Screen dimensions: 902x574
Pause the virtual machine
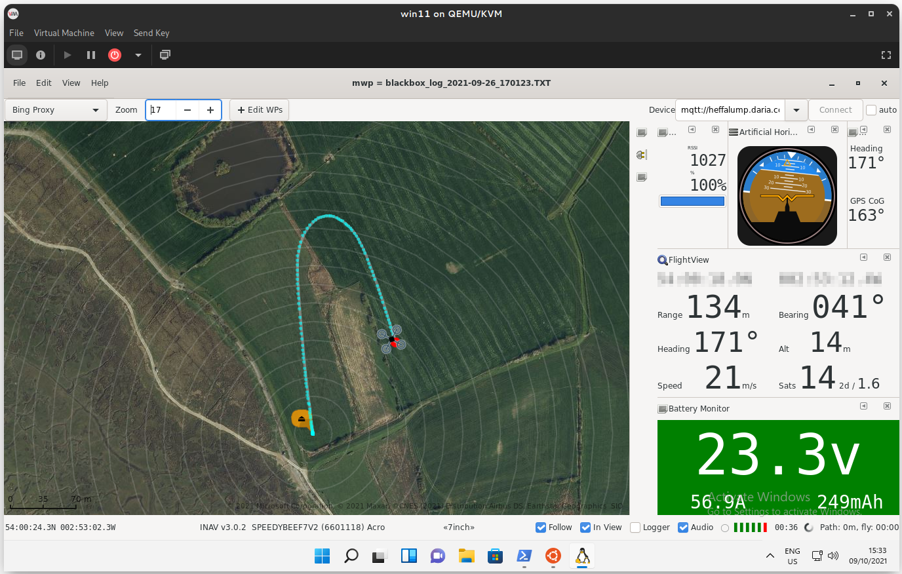[x=91, y=55]
